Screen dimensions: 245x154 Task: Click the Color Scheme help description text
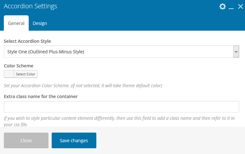(83, 86)
